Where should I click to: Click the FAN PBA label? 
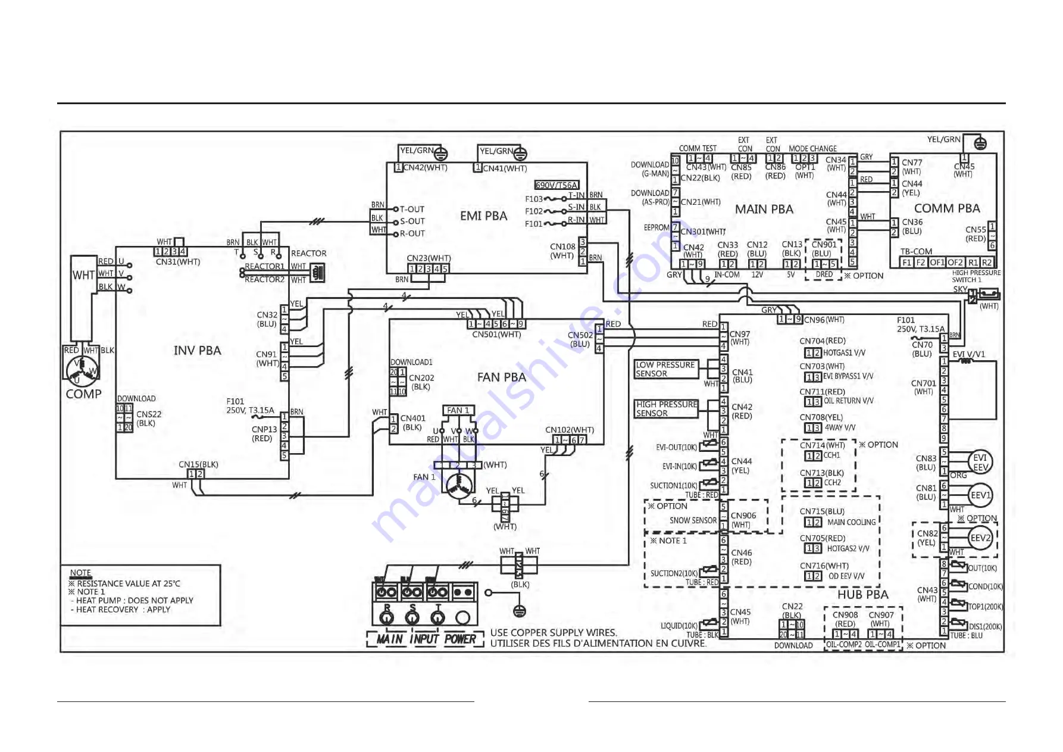(x=502, y=377)
